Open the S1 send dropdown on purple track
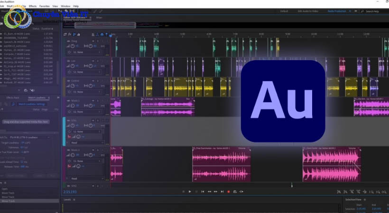 point(87,72)
